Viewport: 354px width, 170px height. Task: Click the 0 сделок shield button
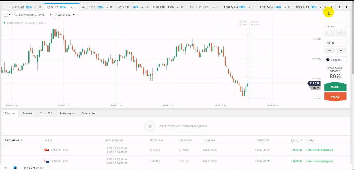(335, 60)
